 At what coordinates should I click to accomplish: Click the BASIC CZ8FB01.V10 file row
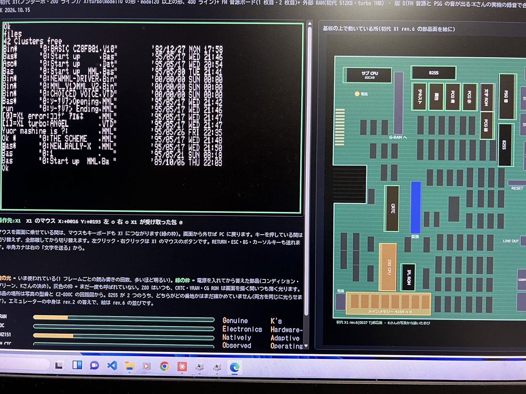[x=113, y=49]
